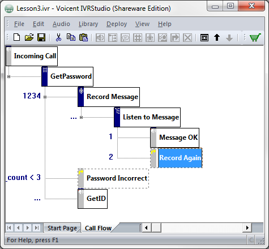Save the project with the floppy icon

tap(41, 37)
